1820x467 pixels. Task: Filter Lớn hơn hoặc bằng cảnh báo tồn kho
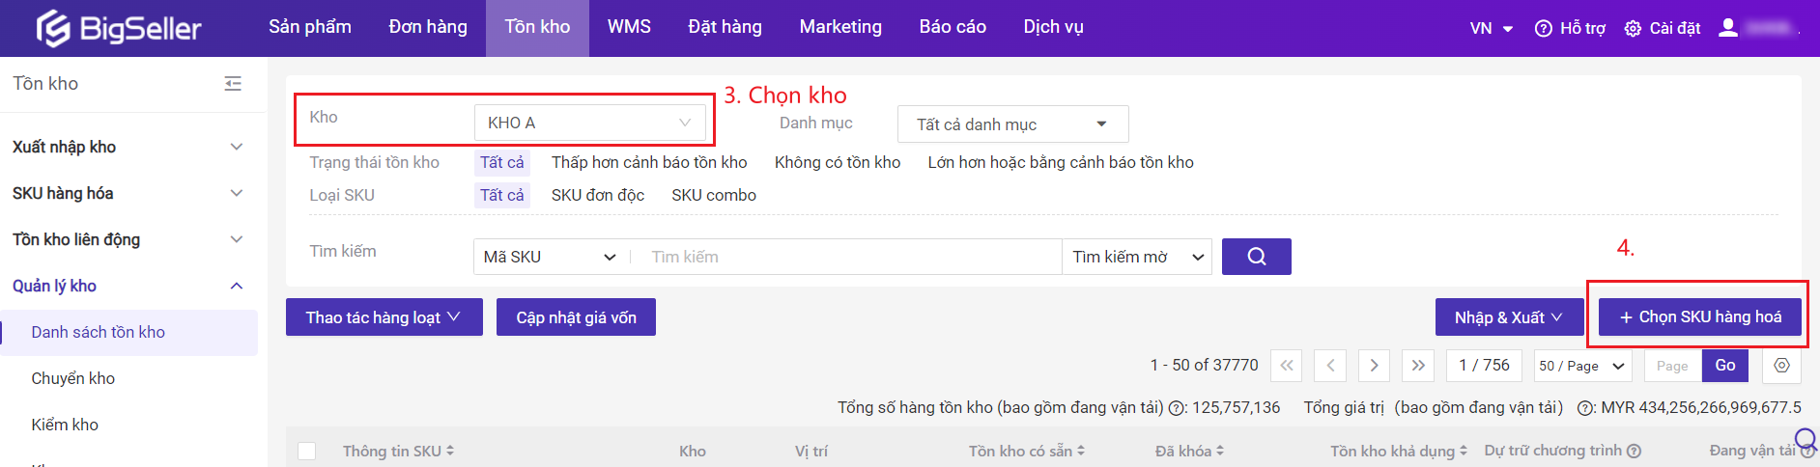(x=1061, y=162)
